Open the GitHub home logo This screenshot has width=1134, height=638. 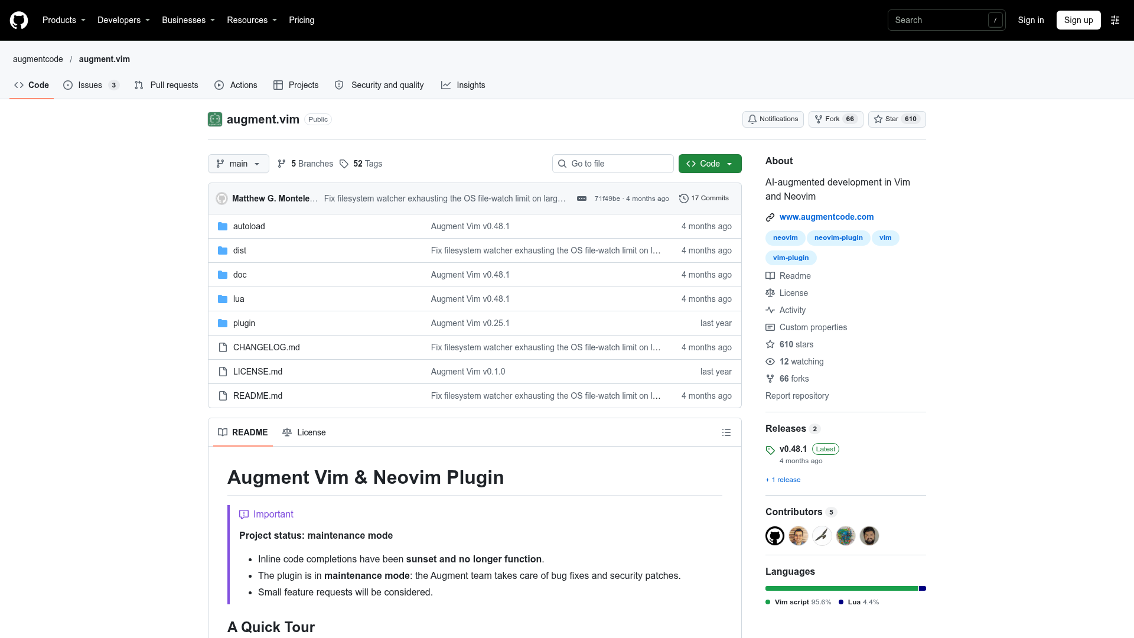coord(19,20)
